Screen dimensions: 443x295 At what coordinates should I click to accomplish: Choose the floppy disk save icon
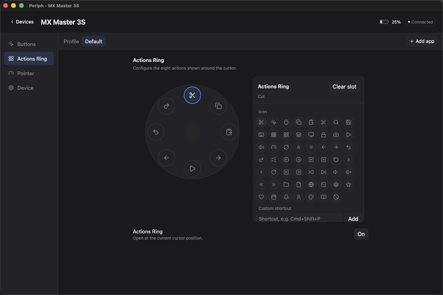349,122
